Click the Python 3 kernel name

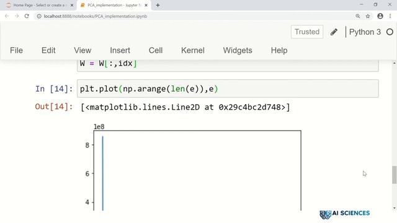pos(365,32)
